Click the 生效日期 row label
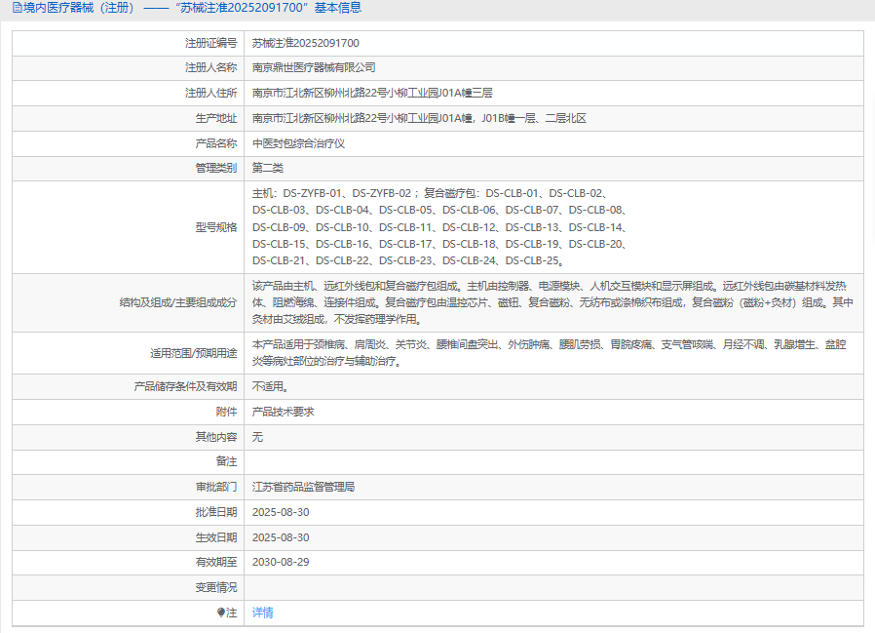 pos(216,537)
